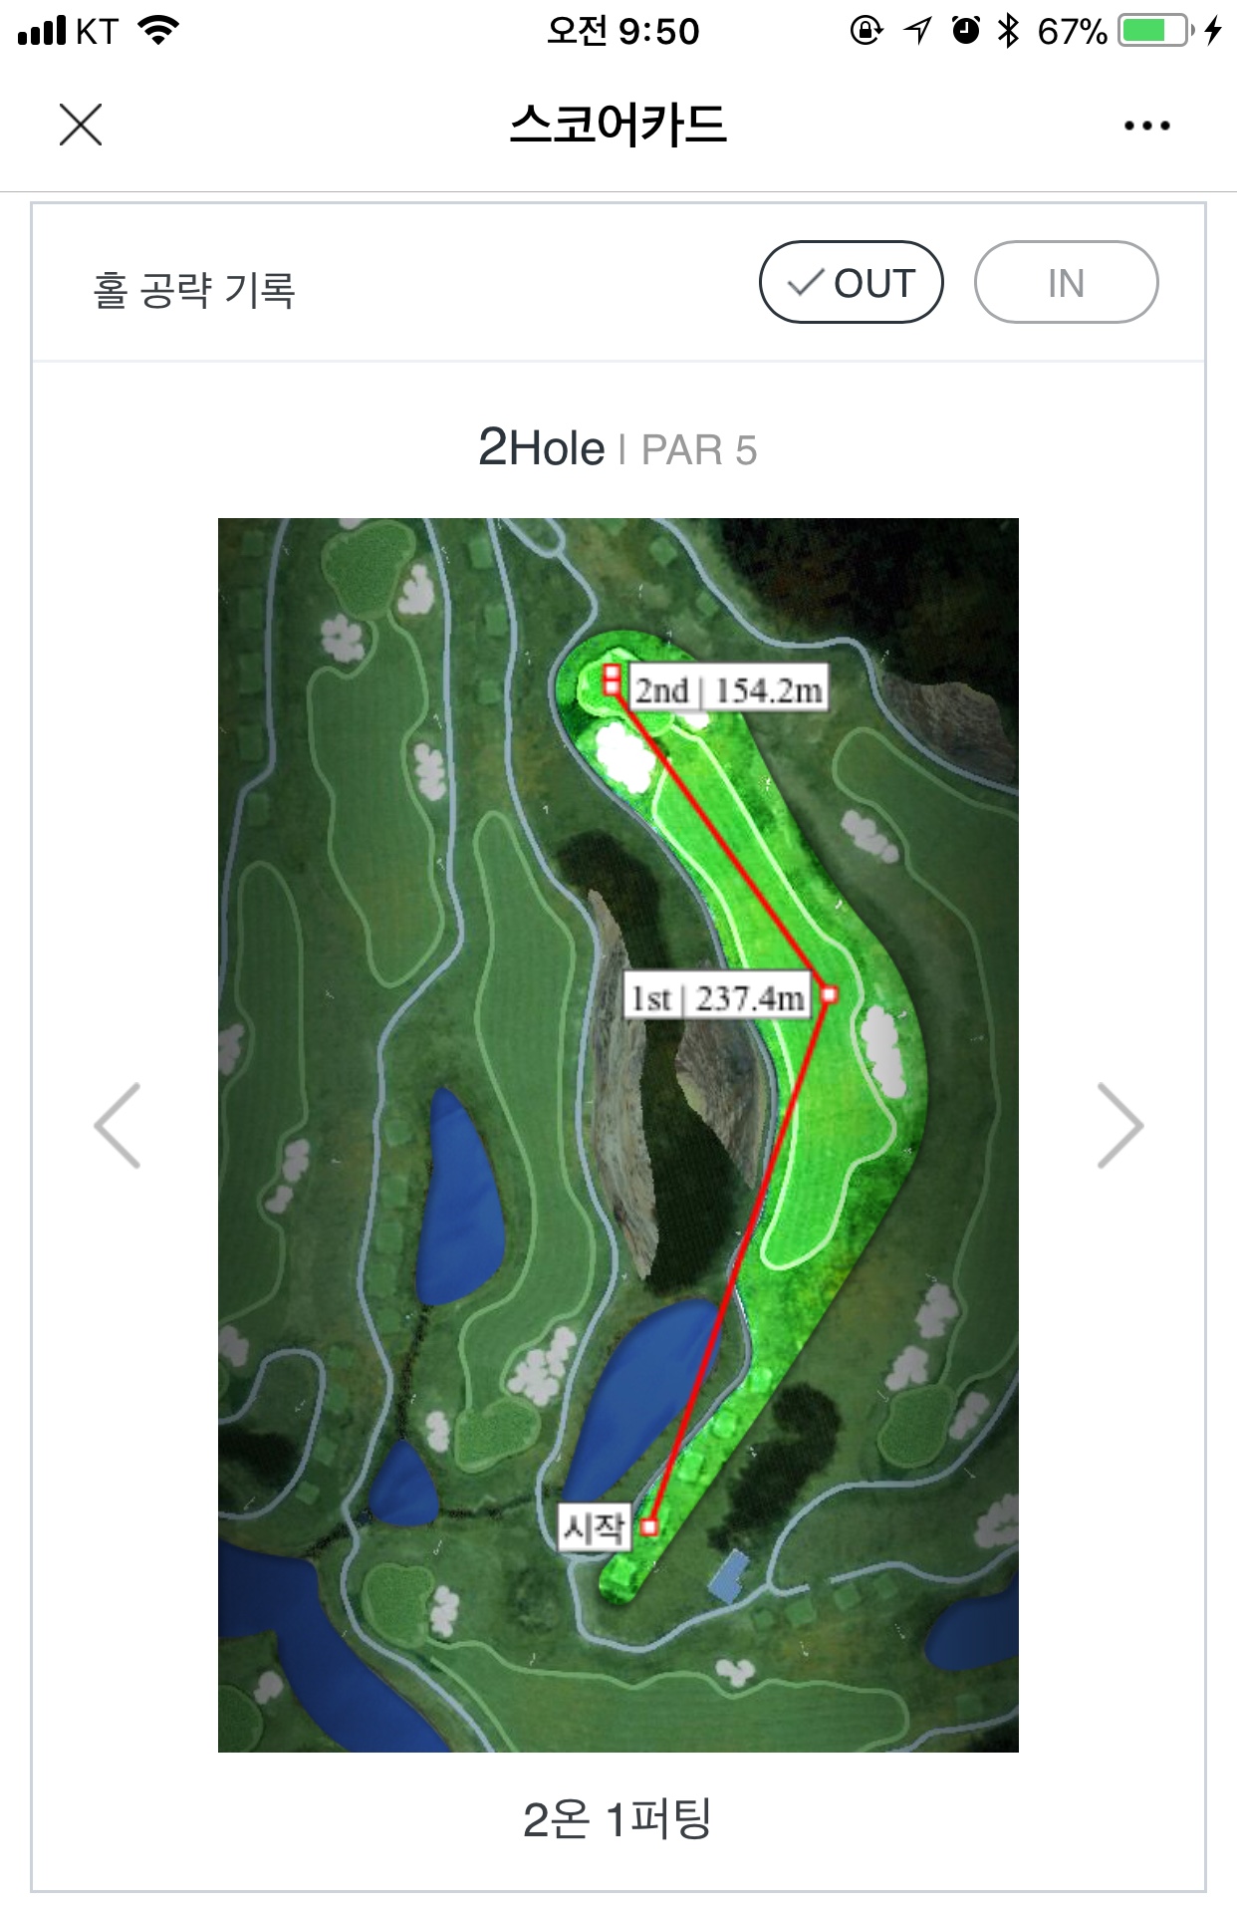
Task: Tap the 시작 start point marker
Action: point(649,1526)
